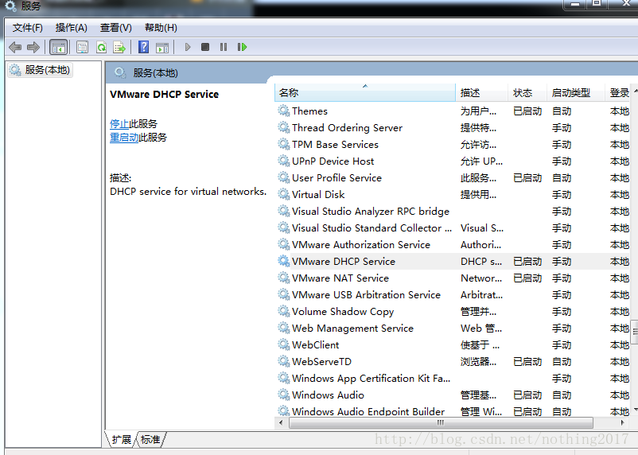Click the 已启动 status of VMware NAT Service

[527, 278]
